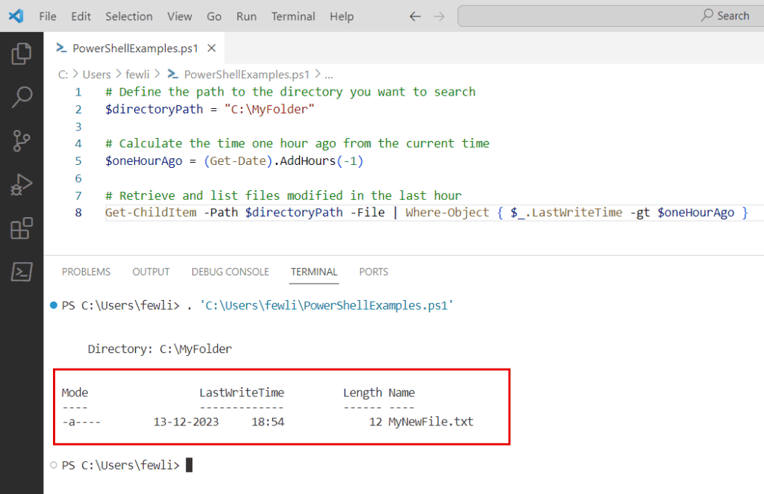Click line number 1 in gutter

pos(78,92)
